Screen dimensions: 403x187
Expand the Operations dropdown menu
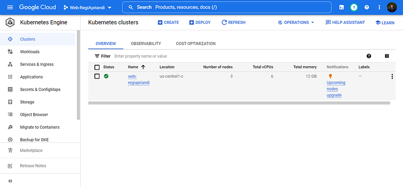coord(296,23)
